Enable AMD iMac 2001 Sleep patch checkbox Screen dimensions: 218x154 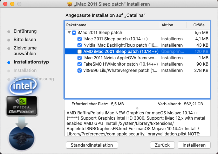(x=80, y=52)
